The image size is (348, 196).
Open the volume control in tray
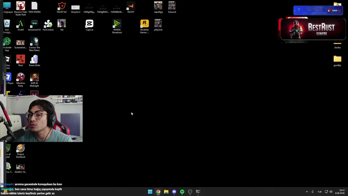(x=331, y=192)
